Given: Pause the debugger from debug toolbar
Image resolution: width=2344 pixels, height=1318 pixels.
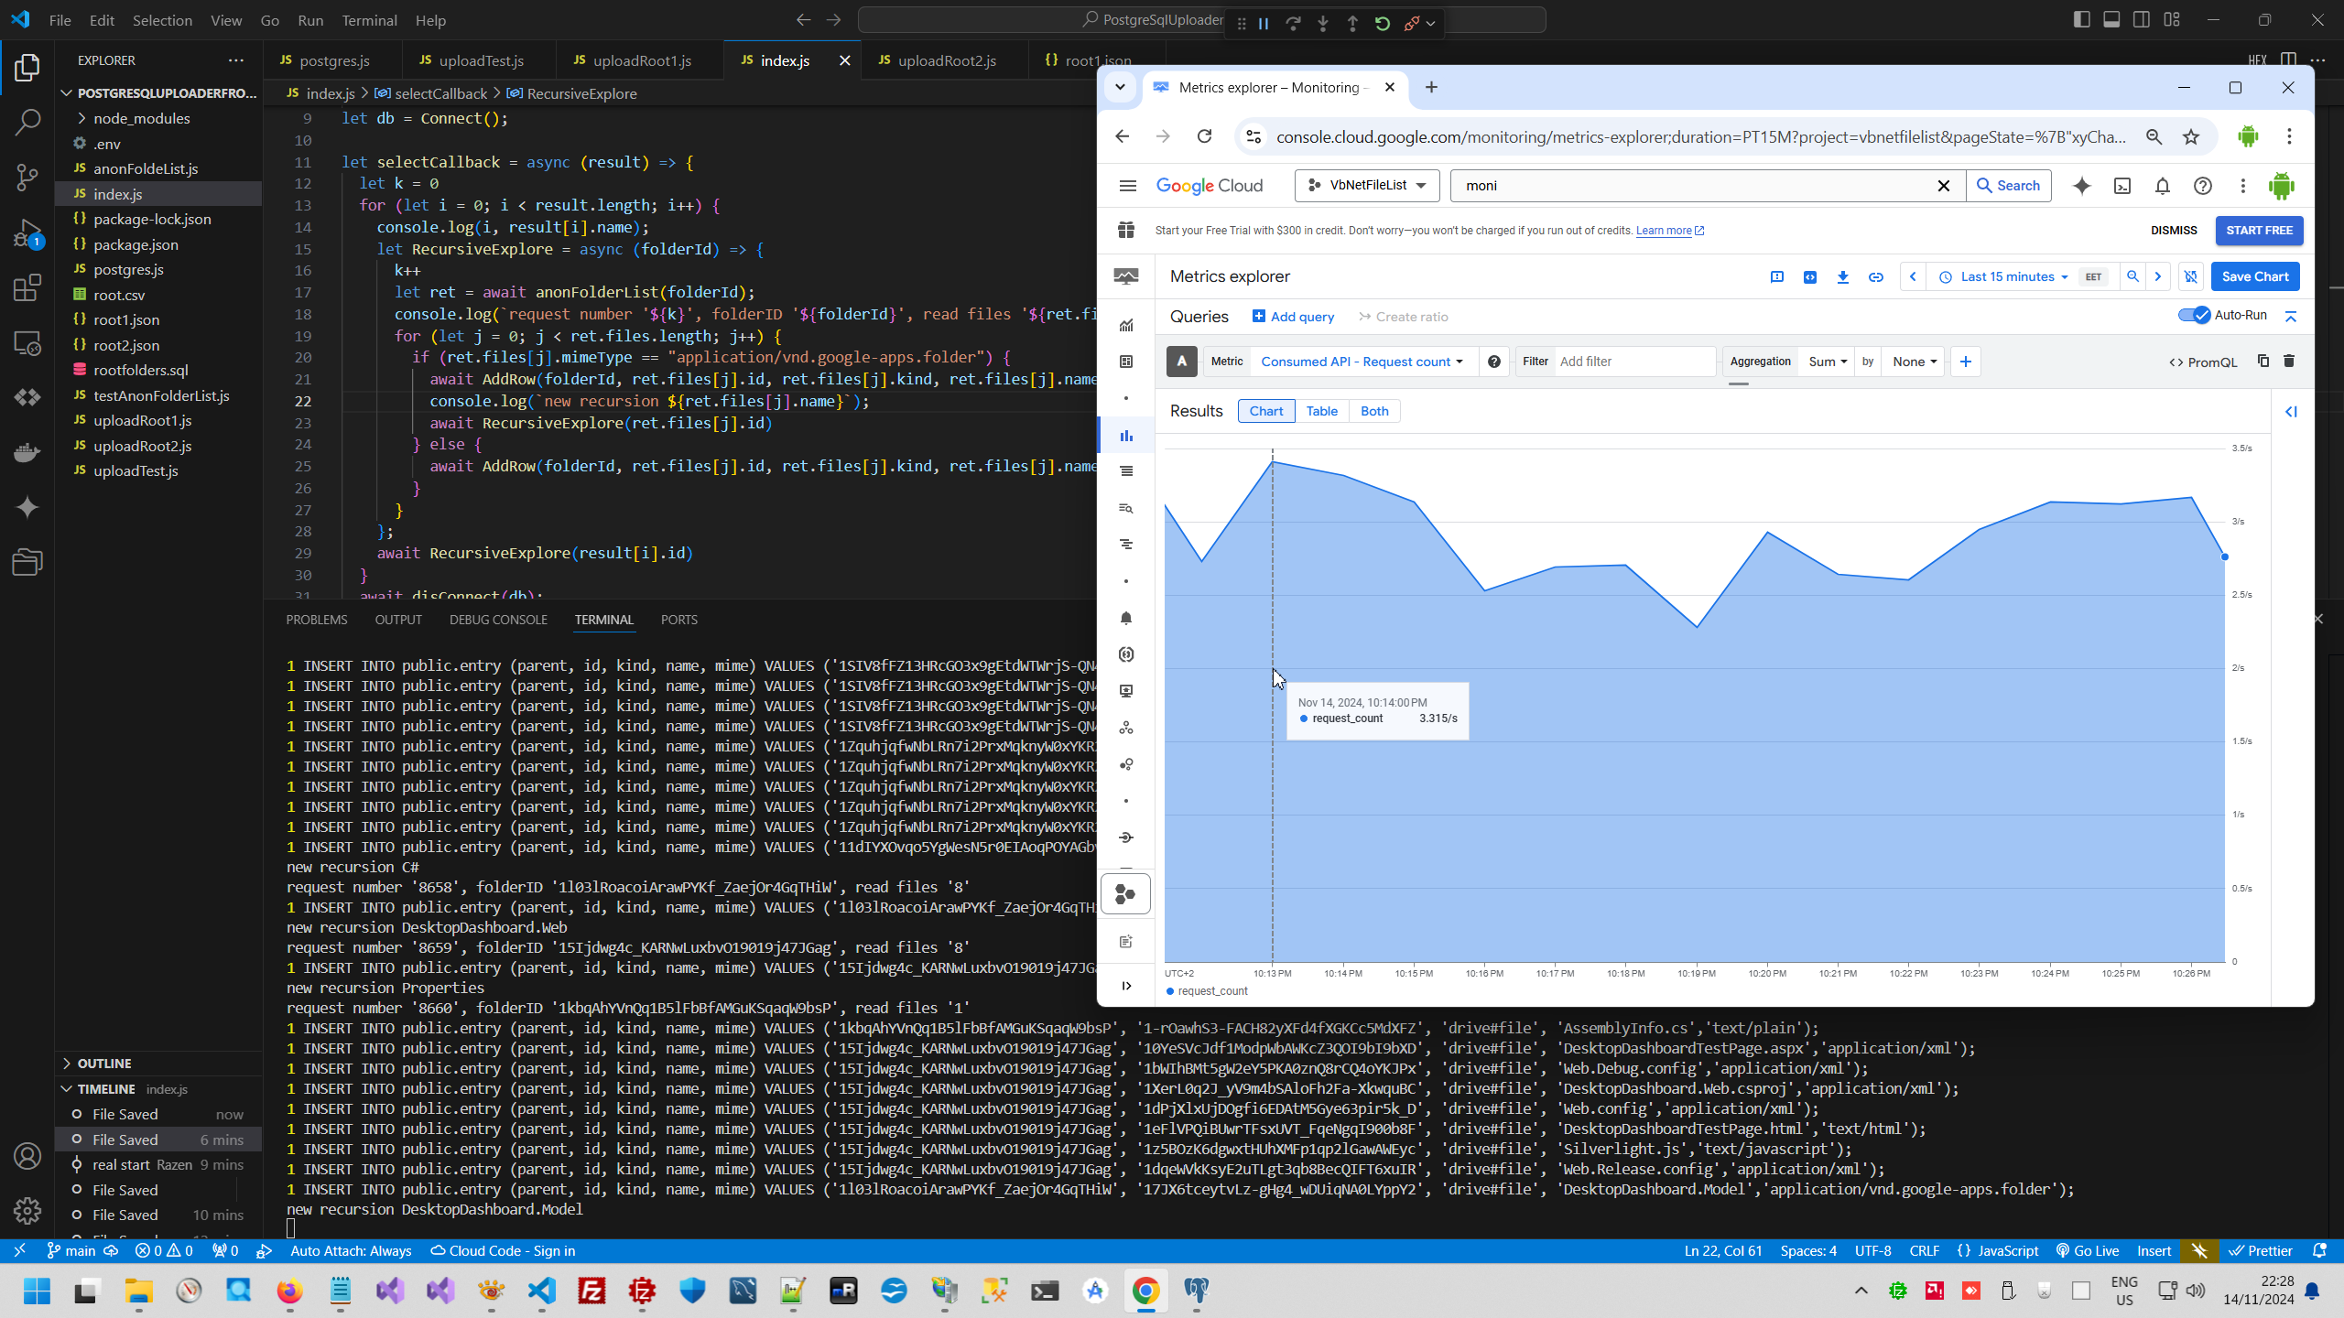Looking at the screenshot, I should tap(1264, 24).
